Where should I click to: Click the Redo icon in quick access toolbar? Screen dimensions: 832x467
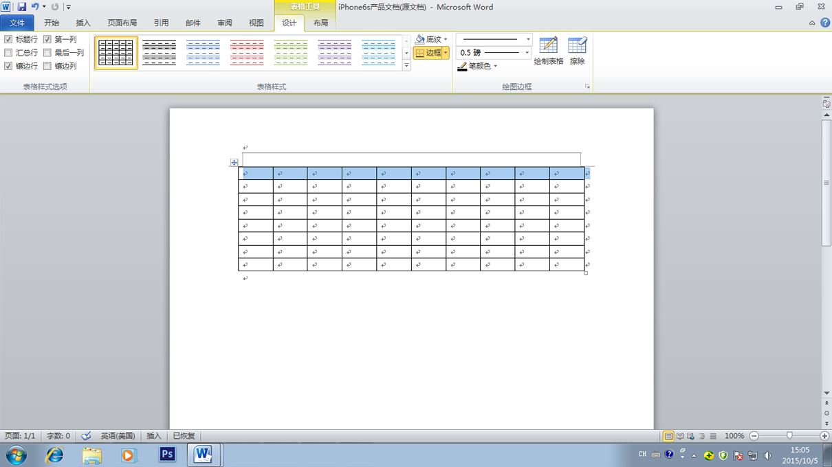55,7
